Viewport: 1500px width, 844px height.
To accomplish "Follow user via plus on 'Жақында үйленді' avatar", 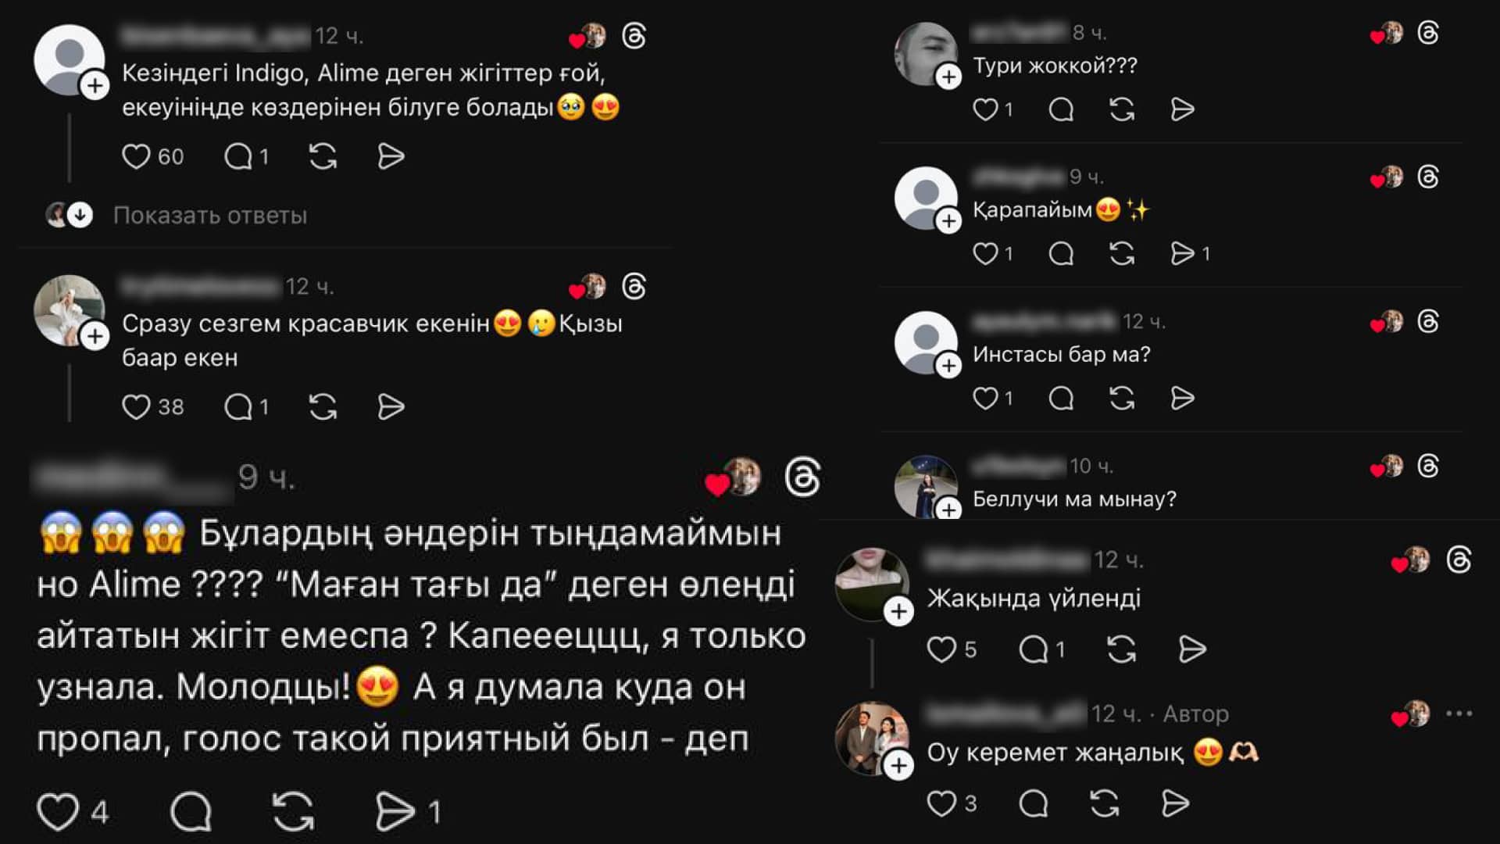I will pos(898,611).
